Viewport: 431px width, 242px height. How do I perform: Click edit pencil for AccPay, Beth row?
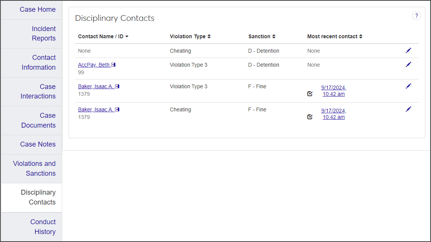tap(408, 64)
